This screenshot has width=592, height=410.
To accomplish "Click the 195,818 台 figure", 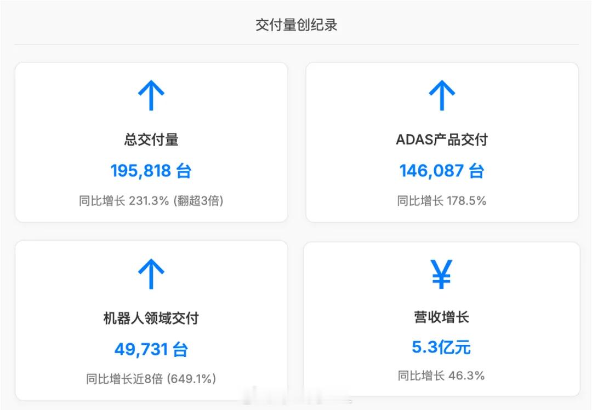I will [151, 171].
